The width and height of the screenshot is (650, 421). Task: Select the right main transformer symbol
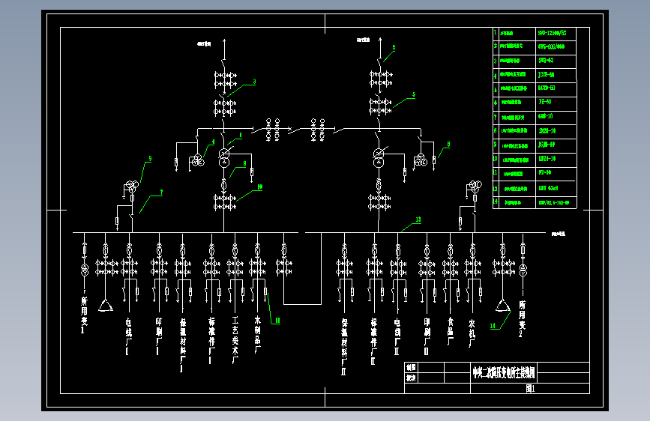click(379, 158)
